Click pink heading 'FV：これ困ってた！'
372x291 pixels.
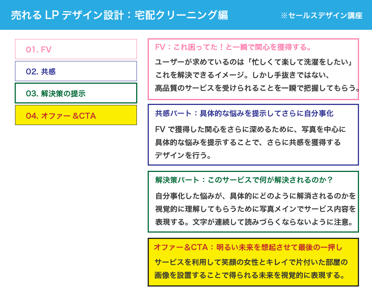[233, 47]
